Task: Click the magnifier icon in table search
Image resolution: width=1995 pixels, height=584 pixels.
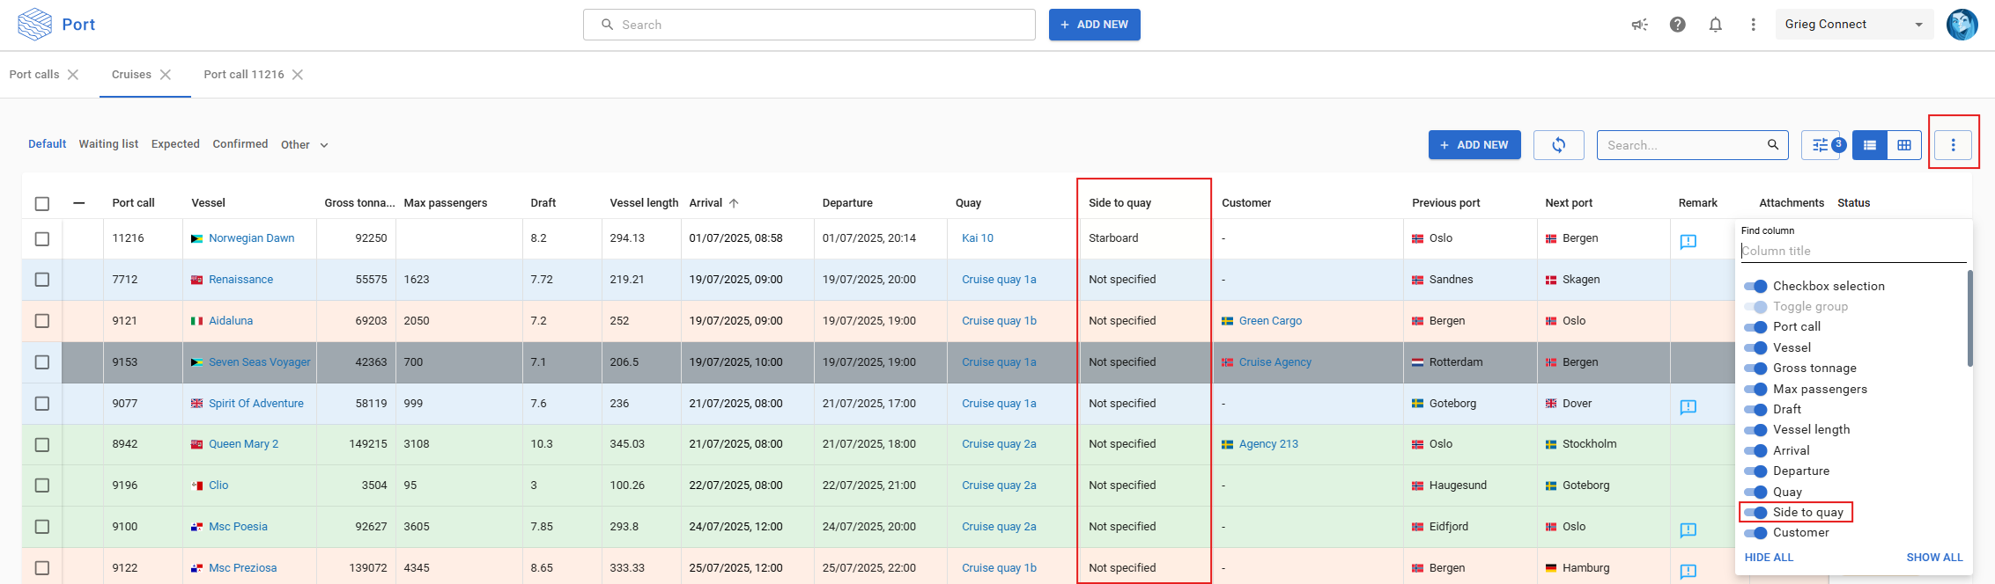Action: [x=1772, y=145]
